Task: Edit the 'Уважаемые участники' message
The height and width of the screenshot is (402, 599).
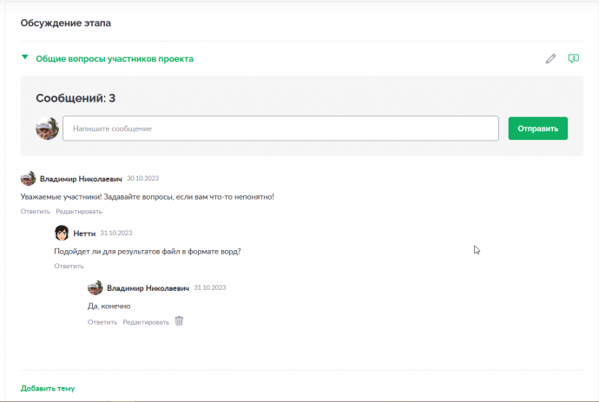Action: 79,211
